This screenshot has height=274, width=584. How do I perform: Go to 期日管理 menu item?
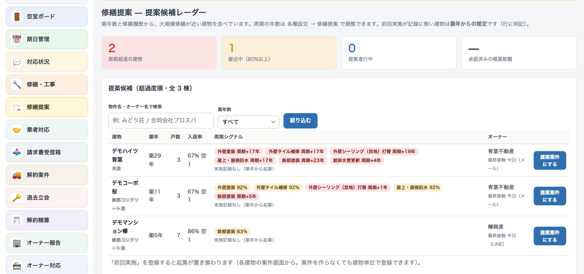coord(47,39)
